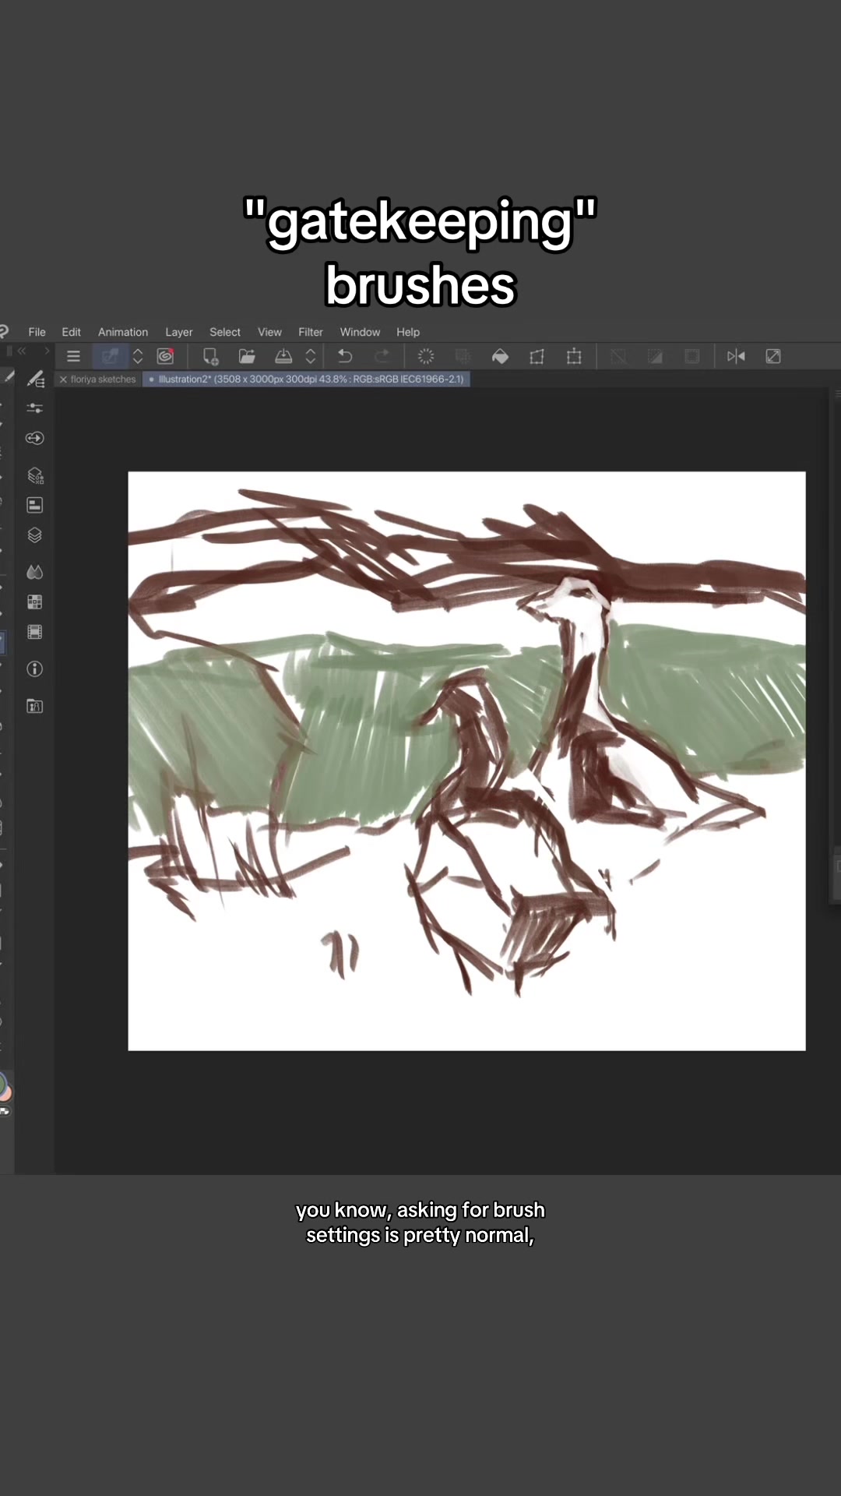Open the Sub Tool palette pen icon
Screen dimensions: 841x1496
point(35,379)
